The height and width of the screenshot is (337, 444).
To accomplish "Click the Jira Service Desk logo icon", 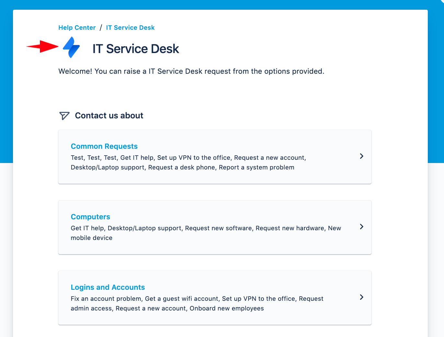I will [71, 48].
